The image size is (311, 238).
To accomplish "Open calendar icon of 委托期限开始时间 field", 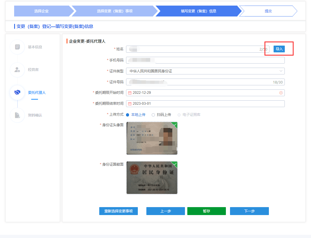I will 130,93.
